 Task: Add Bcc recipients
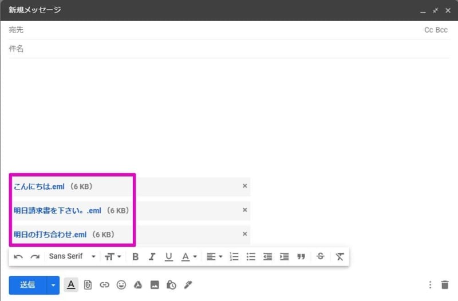coord(441,30)
